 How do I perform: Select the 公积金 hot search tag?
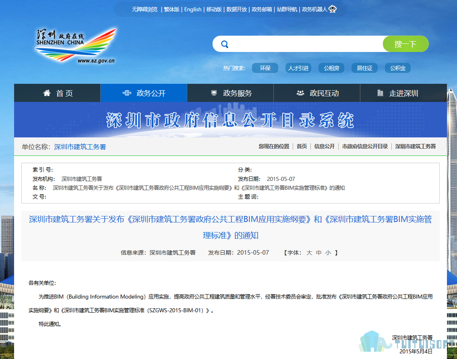coord(398,68)
